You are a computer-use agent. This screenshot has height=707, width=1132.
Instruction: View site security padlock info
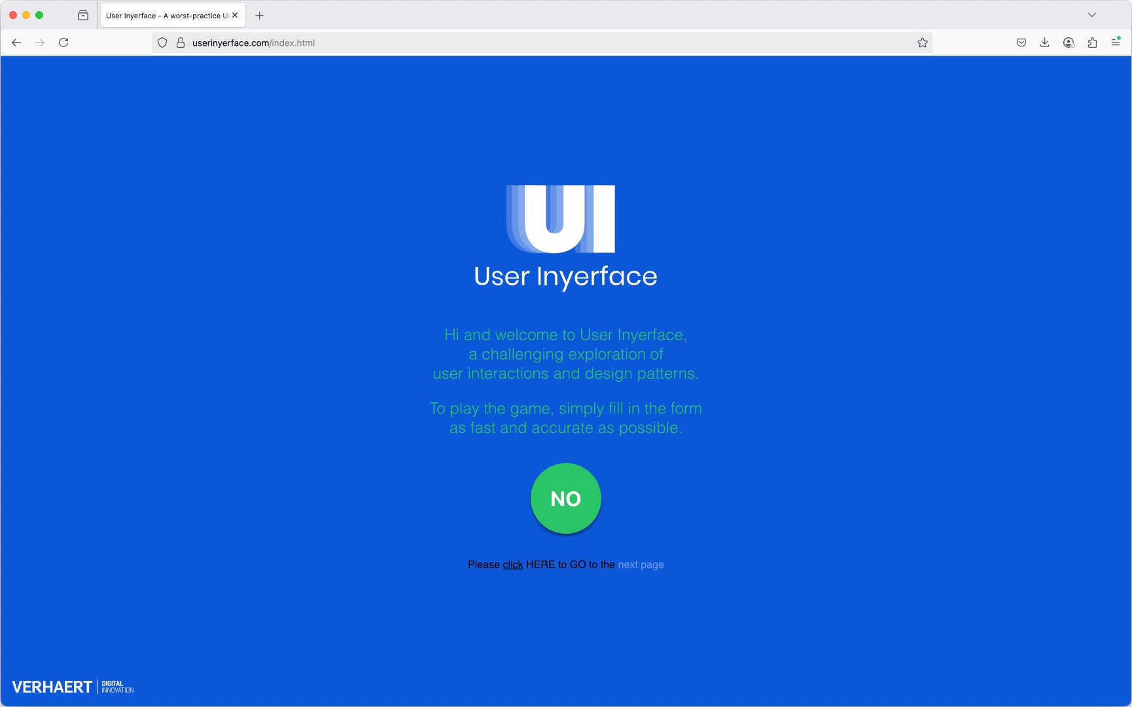click(181, 43)
